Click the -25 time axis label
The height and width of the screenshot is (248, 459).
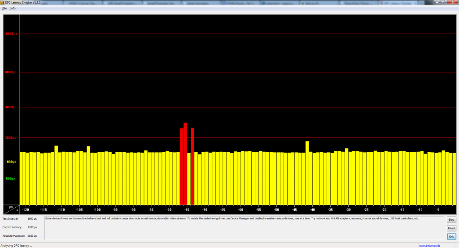(366, 210)
